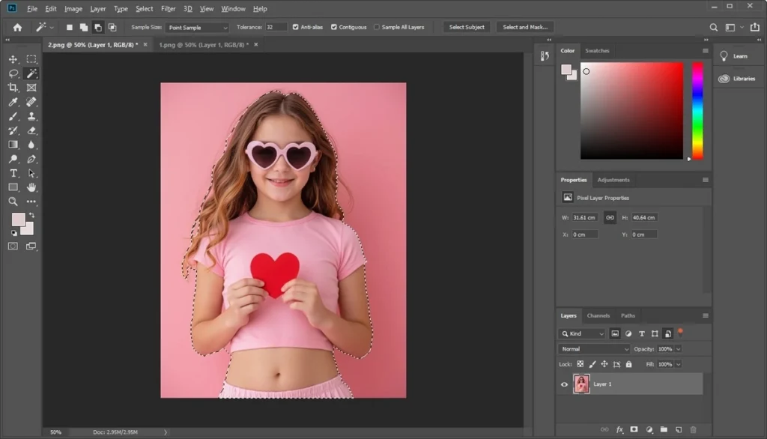The height and width of the screenshot is (439, 767).
Task: Open the layer Kind filter dropdown
Action: (x=582, y=333)
